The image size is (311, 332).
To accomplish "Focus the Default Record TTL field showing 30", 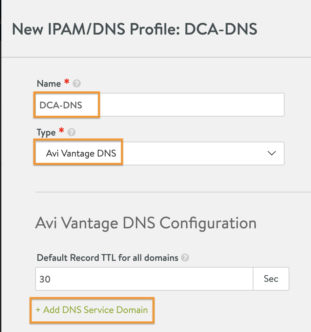I will coord(144,278).
